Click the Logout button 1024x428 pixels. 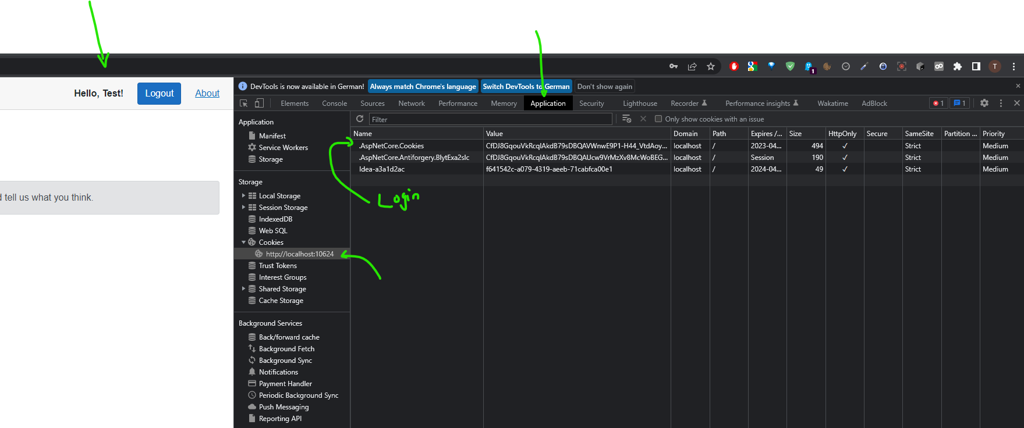160,94
